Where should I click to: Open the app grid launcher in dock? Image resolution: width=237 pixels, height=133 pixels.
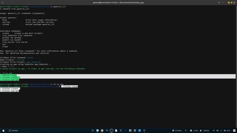coord(93,130)
